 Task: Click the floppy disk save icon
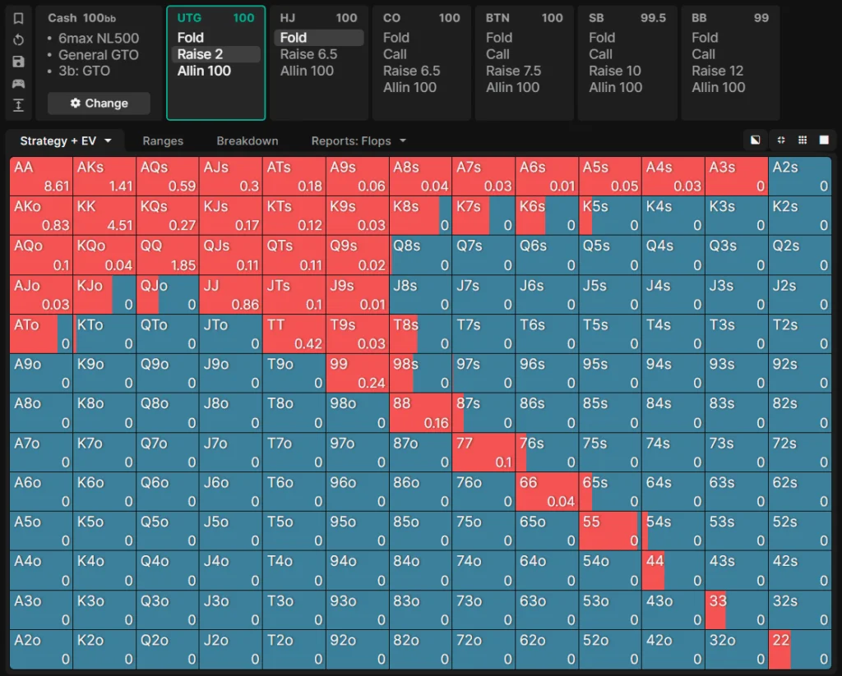[x=18, y=62]
